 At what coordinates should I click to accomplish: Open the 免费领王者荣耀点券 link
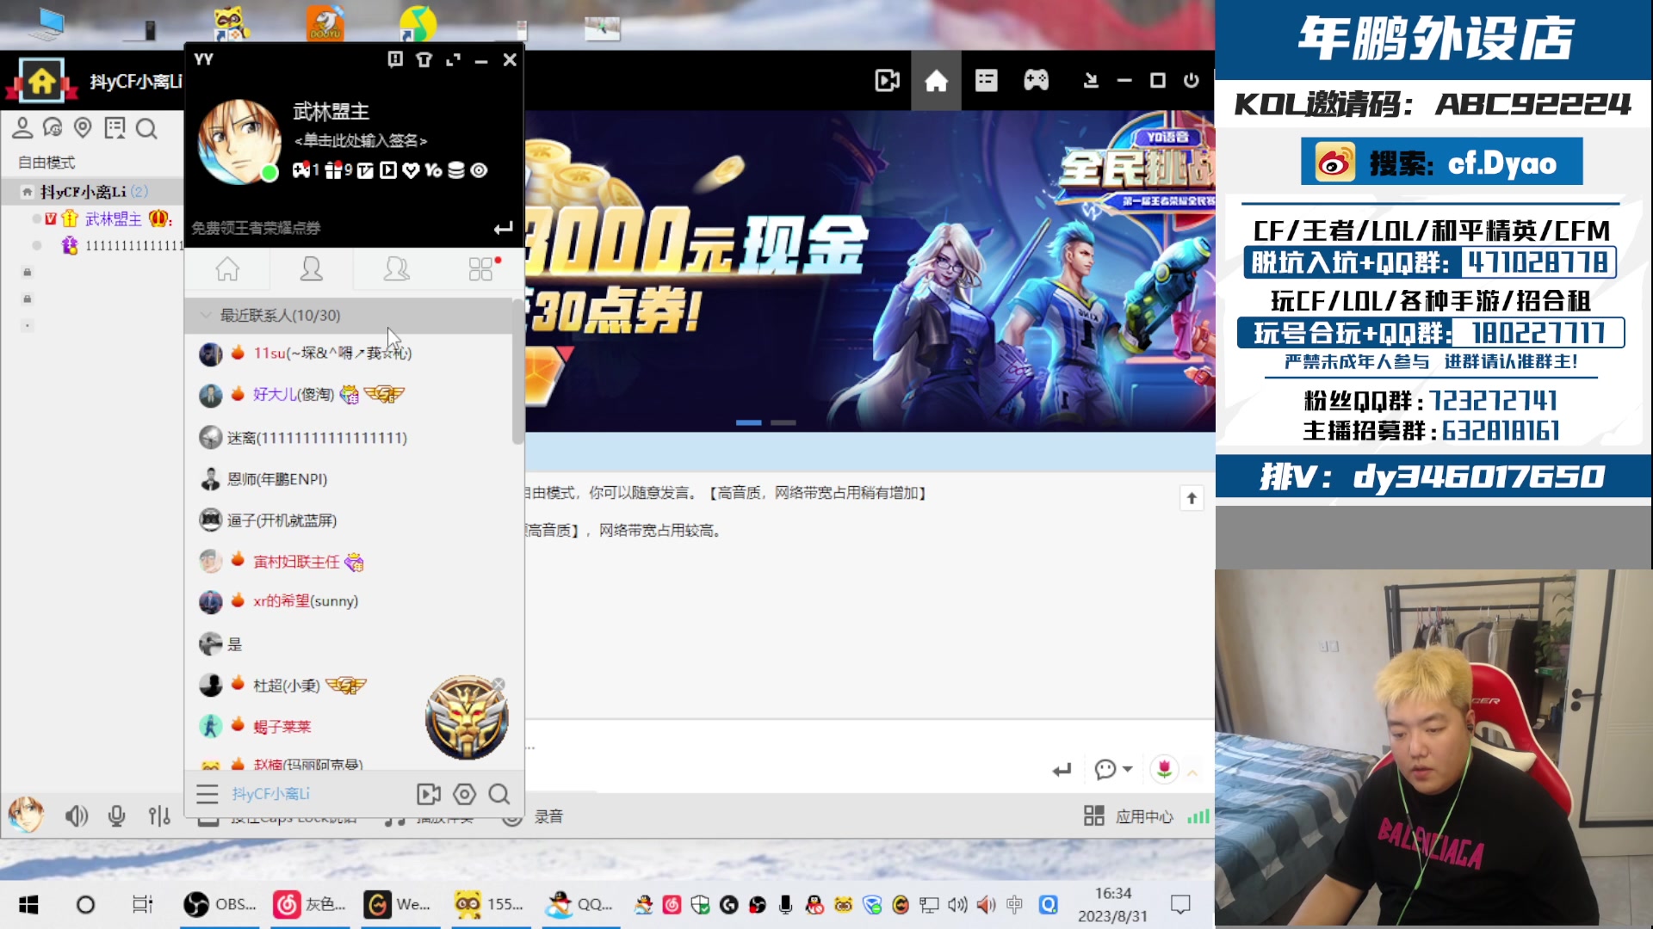[256, 228]
